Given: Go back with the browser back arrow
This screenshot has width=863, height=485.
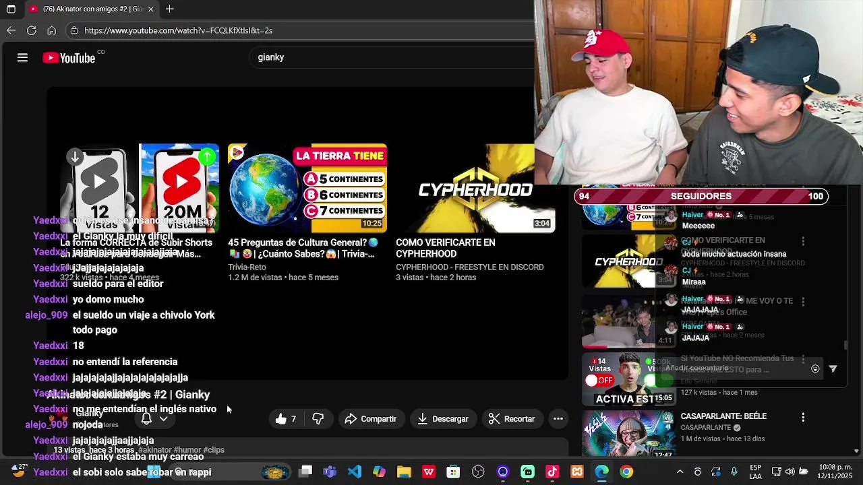Looking at the screenshot, I should pos(11,30).
